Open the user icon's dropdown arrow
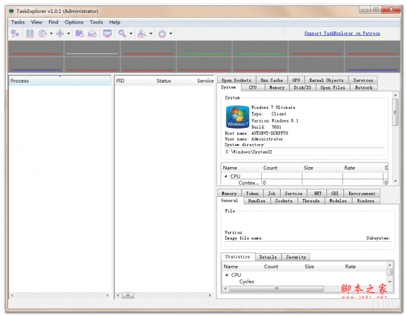 (151, 34)
